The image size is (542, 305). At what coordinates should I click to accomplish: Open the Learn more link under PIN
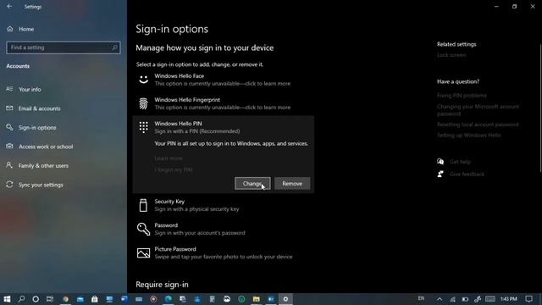click(x=169, y=158)
